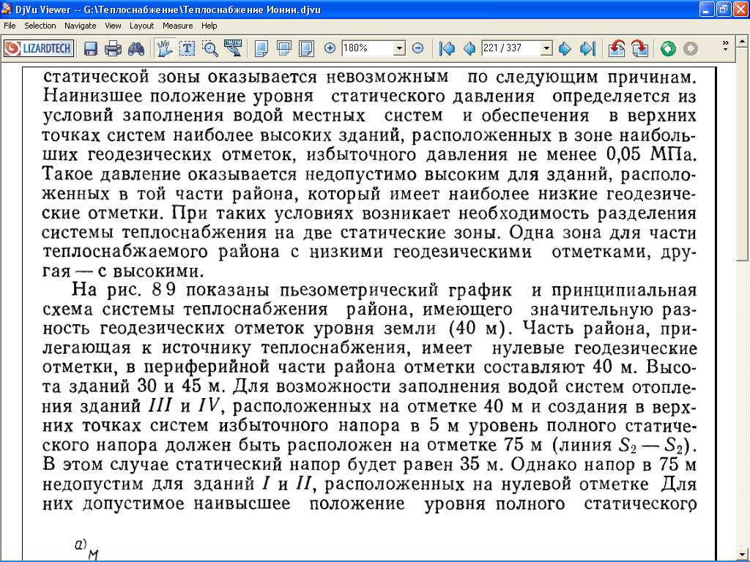This screenshot has width=750, height=562.
Task: Switch to single page layout icon
Action: coord(261,48)
